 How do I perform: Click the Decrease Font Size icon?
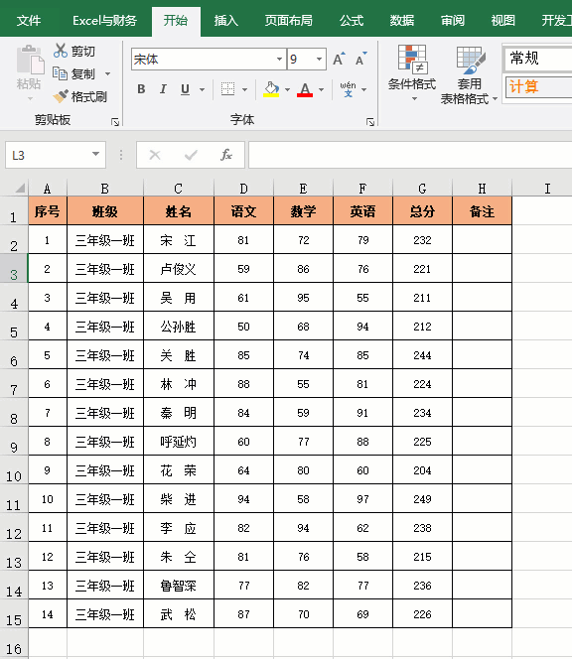360,59
